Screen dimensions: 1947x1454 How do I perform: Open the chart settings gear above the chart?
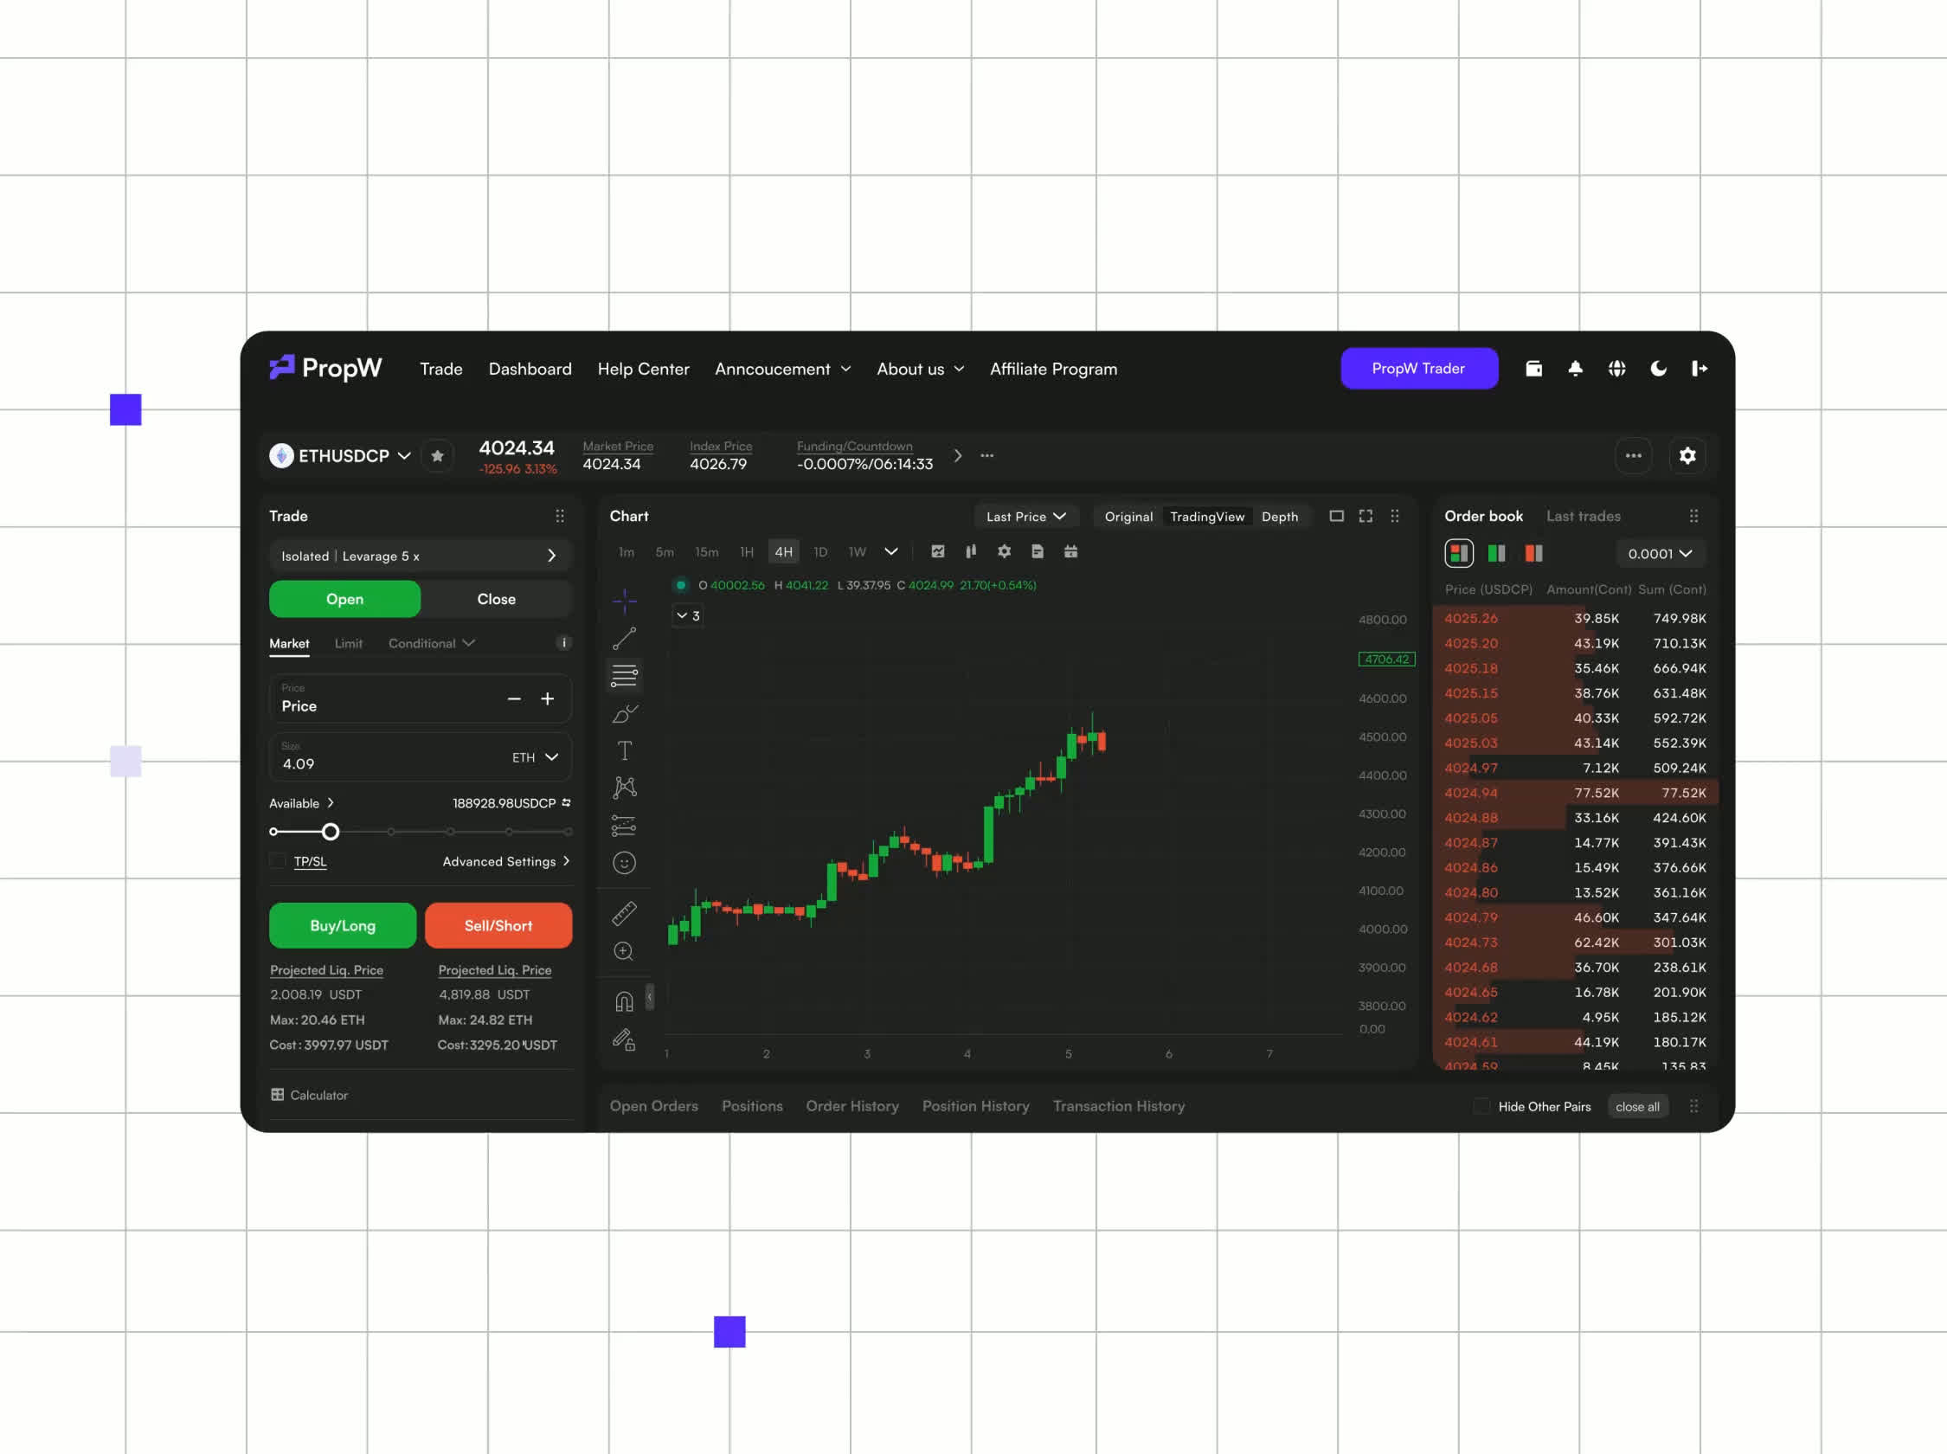click(x=1004, y=552)
